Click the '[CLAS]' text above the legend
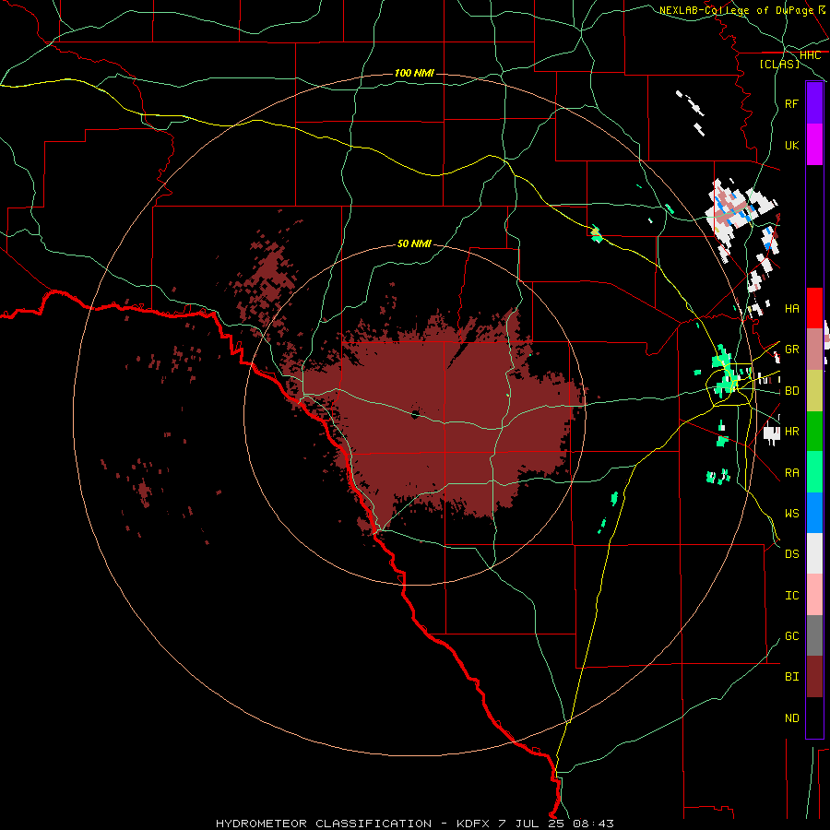The width and height of the screenshot is (830, 830). tap(779, 65)
